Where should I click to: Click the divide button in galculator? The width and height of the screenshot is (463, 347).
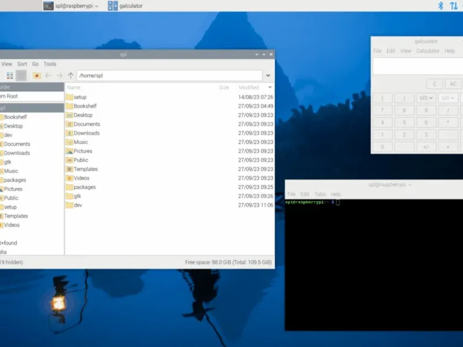click(448, 110)
